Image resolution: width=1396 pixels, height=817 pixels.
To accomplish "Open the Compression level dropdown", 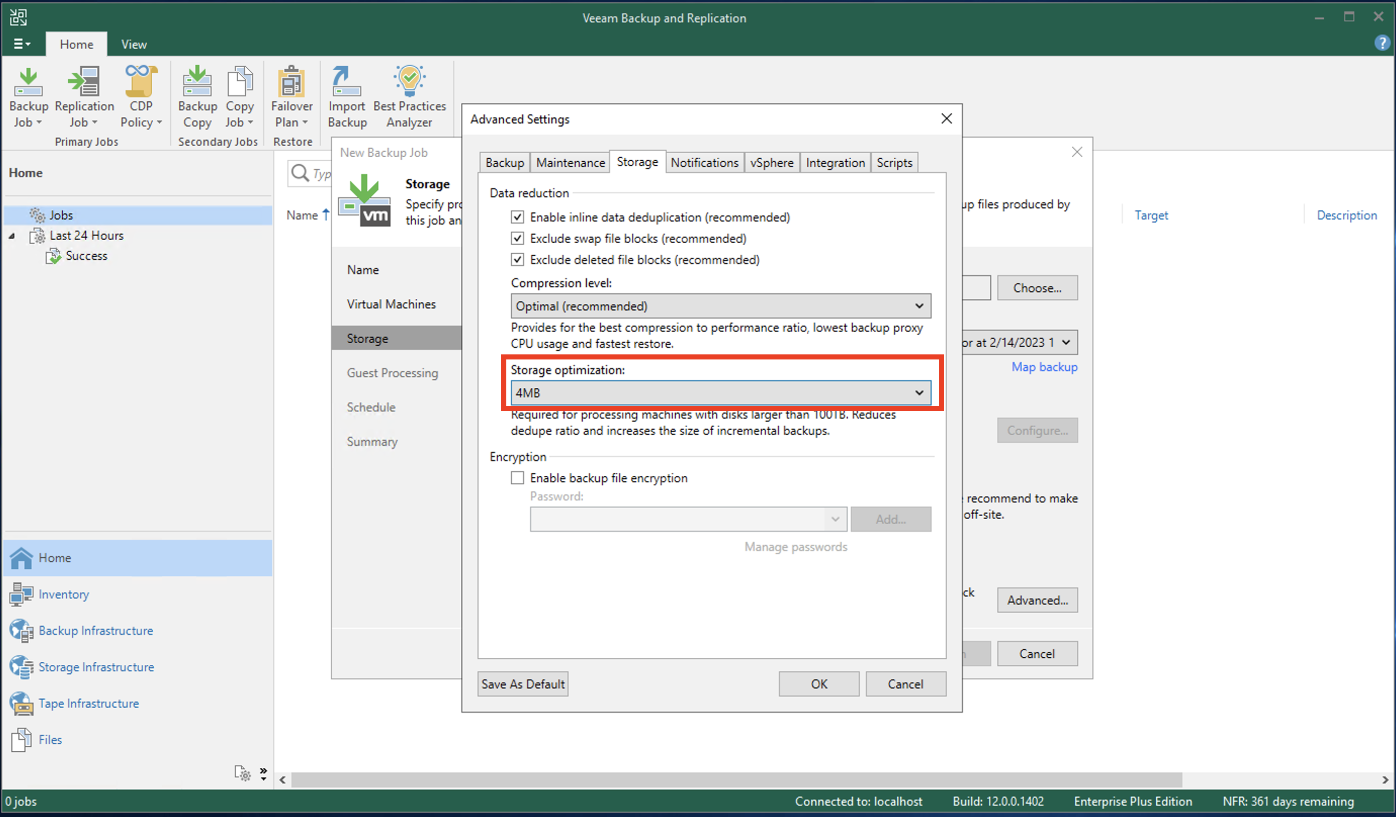I will pyautogui.click(x=721, y=306).
